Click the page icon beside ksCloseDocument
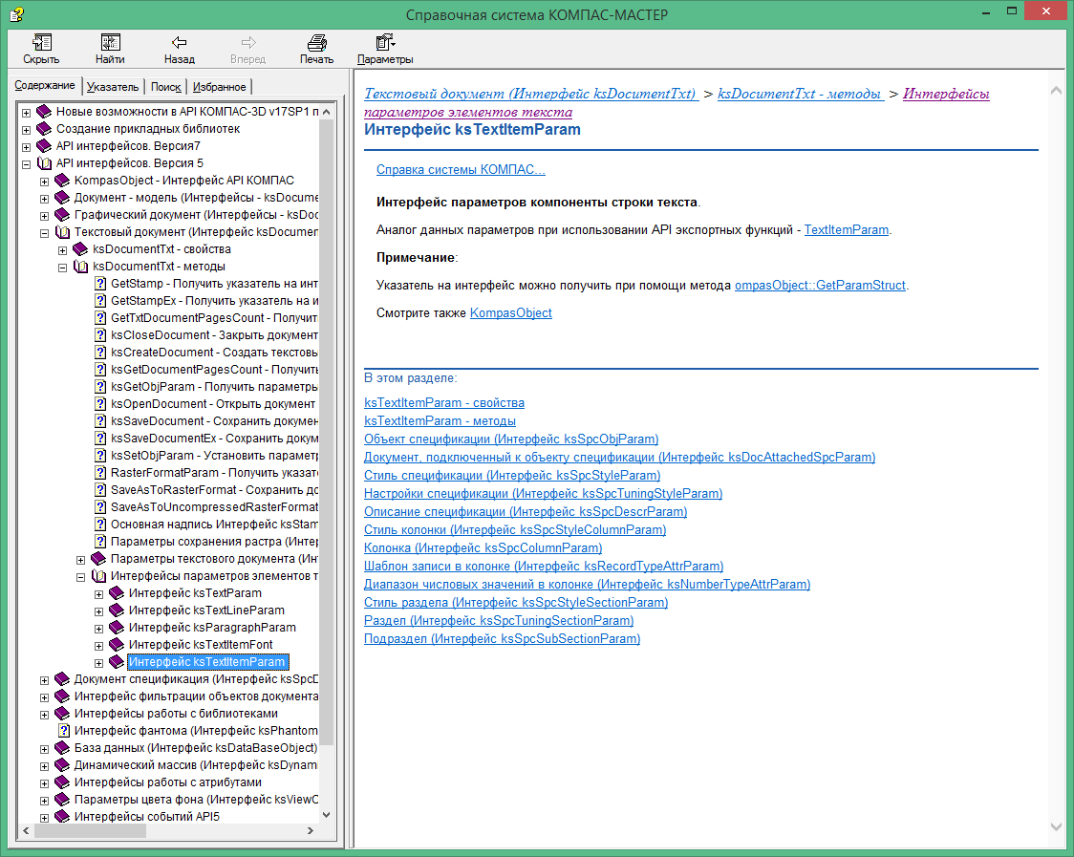 pos(100,335)
